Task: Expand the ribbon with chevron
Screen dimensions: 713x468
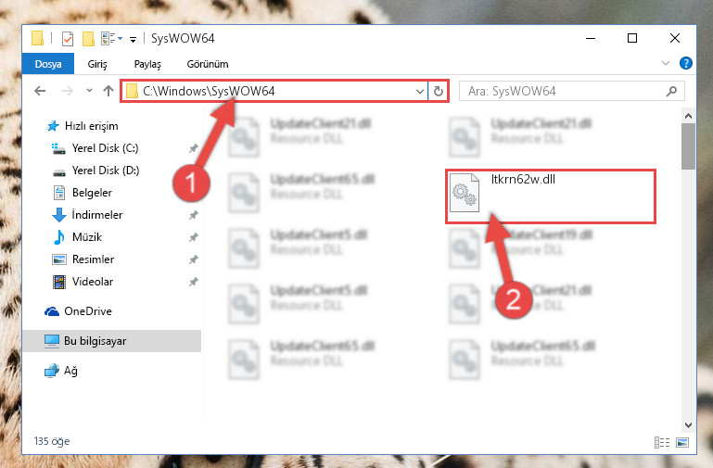Action: coord(666,63)
